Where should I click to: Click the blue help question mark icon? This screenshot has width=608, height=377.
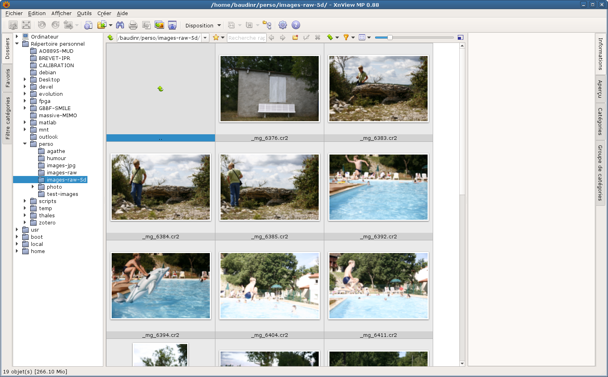[x=296, y=25]
